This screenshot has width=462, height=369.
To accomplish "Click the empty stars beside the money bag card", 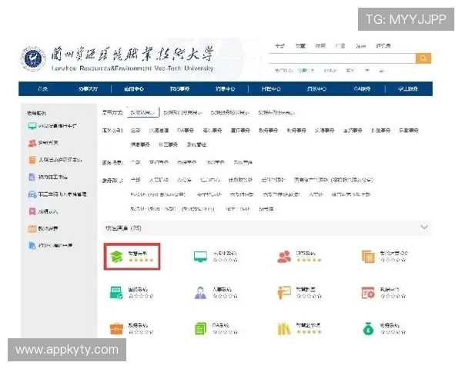I will [x=393, y=332].
